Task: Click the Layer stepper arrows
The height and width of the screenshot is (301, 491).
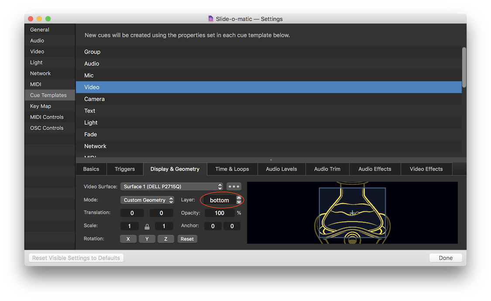Action: [239, 200]
